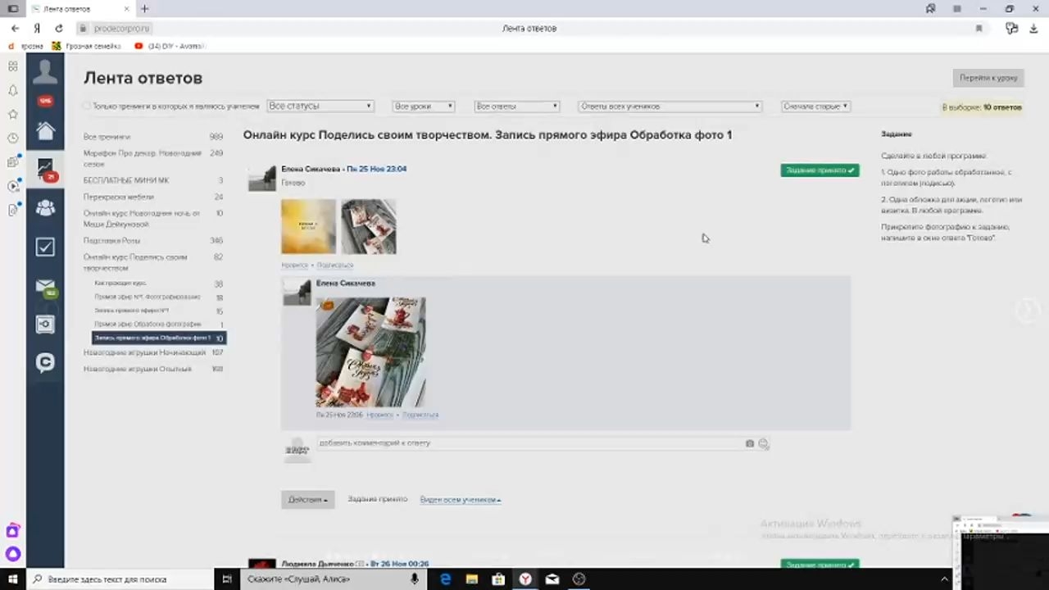Open File Explorer from the taskbar
This screenshot has width=1049, height=590.
click(471, 579)
